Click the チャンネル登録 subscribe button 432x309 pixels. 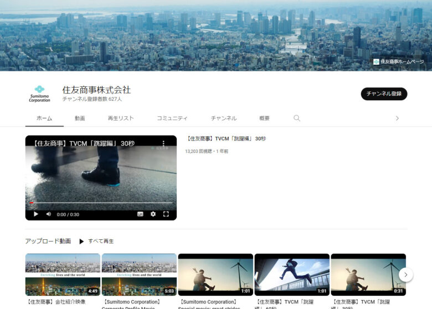point(384,94)
